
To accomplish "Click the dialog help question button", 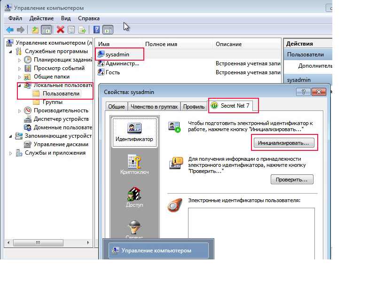I will [x=303, y=92].
